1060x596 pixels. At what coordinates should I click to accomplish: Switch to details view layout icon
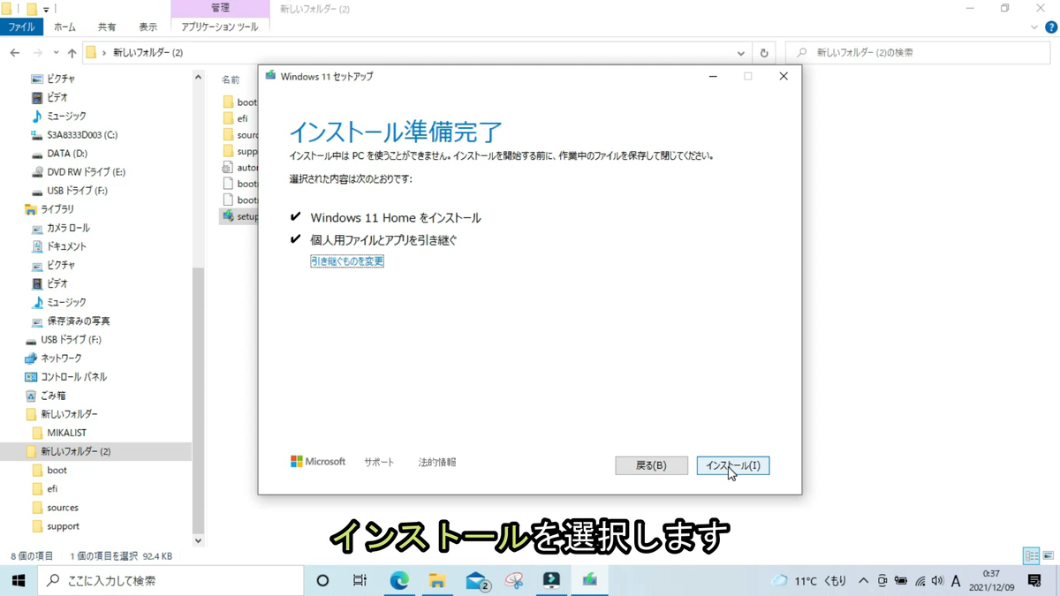click(x=1032, y=556)
